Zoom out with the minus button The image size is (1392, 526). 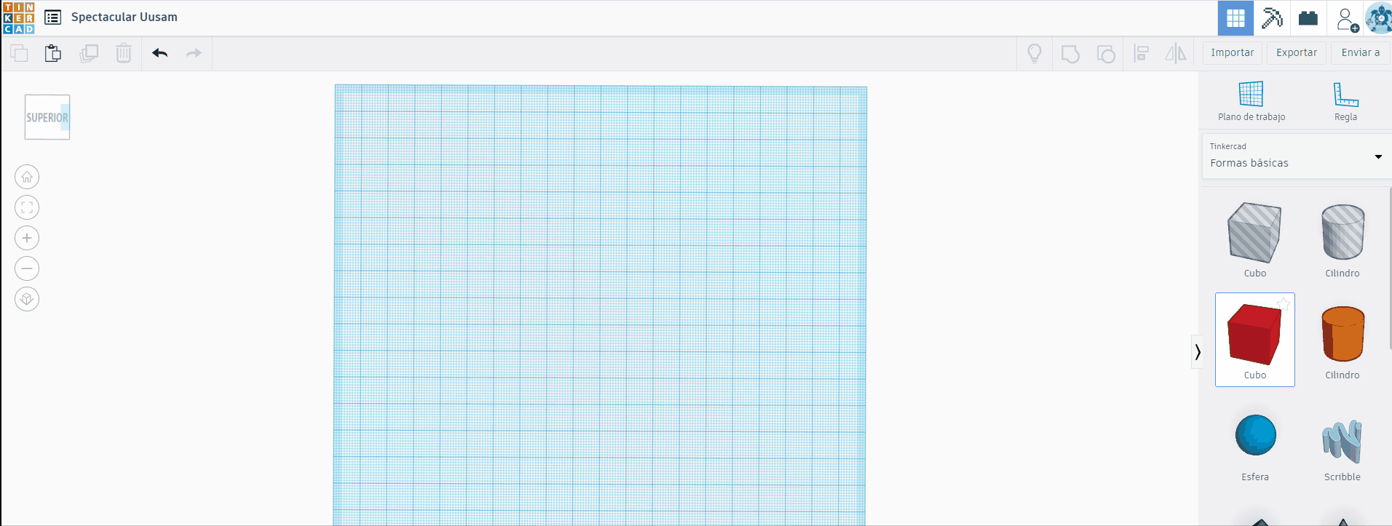pyautogui.click(x=27, y=268)
